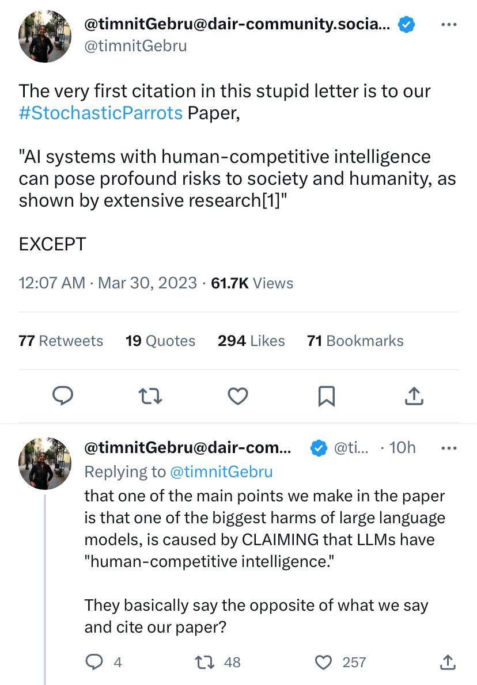477x685 pixels.
Task: Open more options on main tweet
Action: (x=449, y=24)
